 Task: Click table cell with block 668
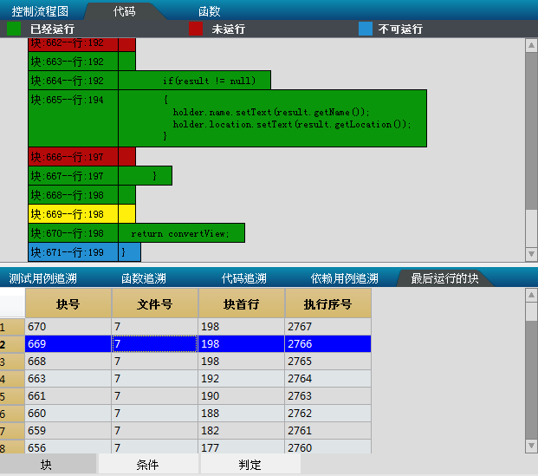[x=68, y=361]
